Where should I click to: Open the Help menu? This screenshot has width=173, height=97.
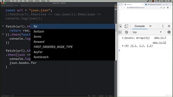tap(48, 1)
